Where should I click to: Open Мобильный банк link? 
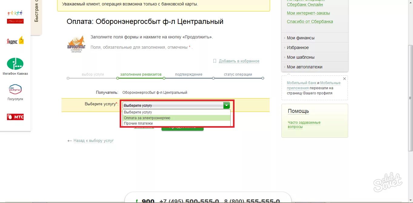(x=301, y=83)
